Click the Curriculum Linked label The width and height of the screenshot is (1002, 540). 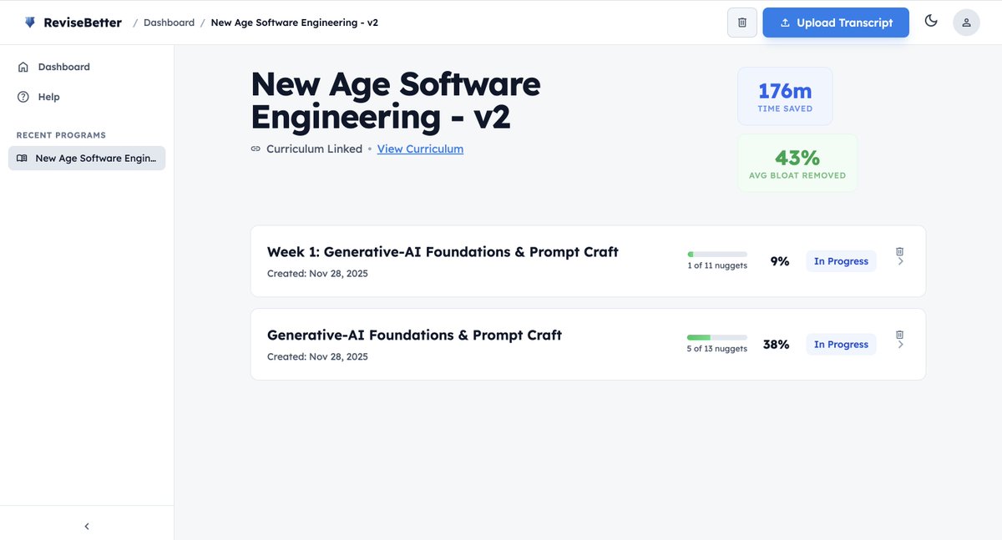pos(314,149)
